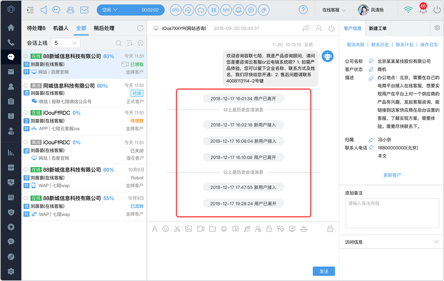This screenshot has height=281, width=444.
Task: Refresh the conversation list
Action: [140, 28]
